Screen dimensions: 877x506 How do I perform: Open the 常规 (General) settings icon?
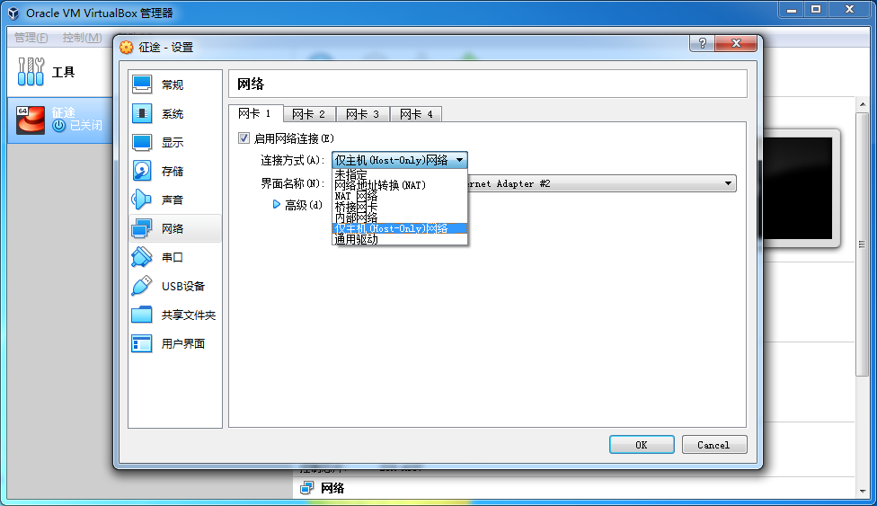(x=143, y=84)
